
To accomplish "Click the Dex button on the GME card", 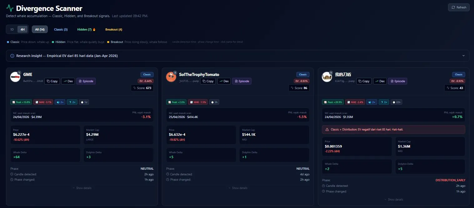I will point(68,81).
